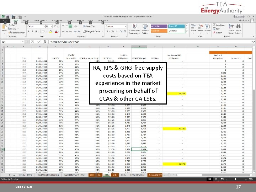Screen dimensions: 256x192
Task: Click the Paste clipboard icon
Action: click(4, 27)
